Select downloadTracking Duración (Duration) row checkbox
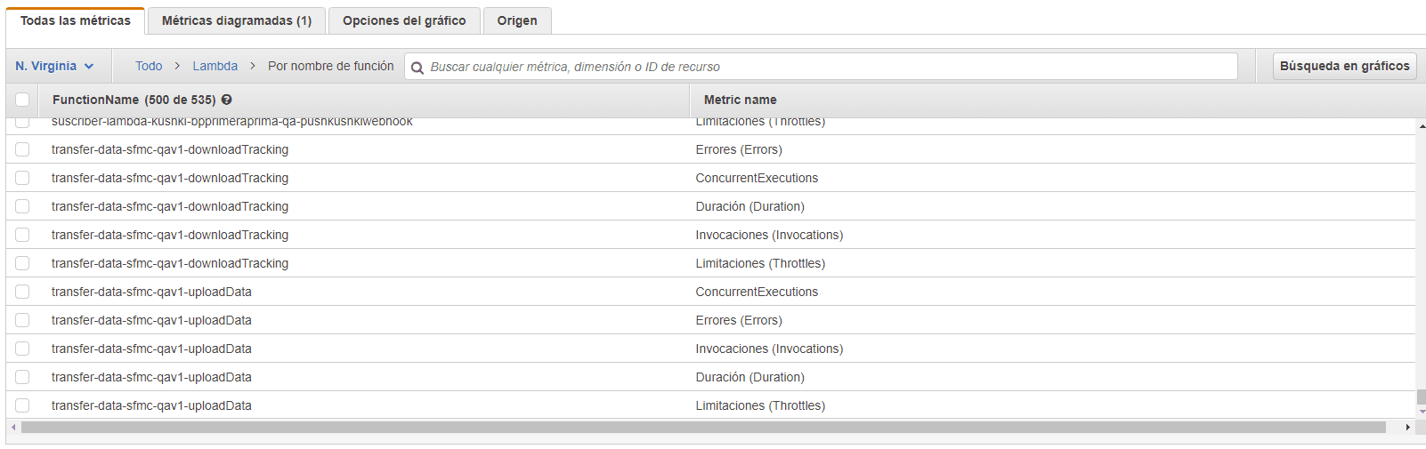This screenshot has height=449, width=1426. (22, 206)
